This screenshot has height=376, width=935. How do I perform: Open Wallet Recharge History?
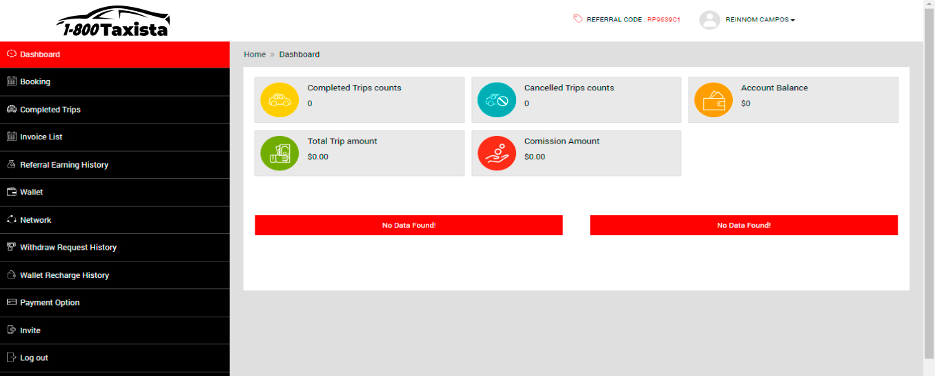click(x=115, y=275)
